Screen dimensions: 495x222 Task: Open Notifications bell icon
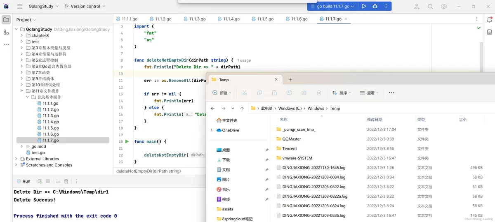(x=489, y=20)
